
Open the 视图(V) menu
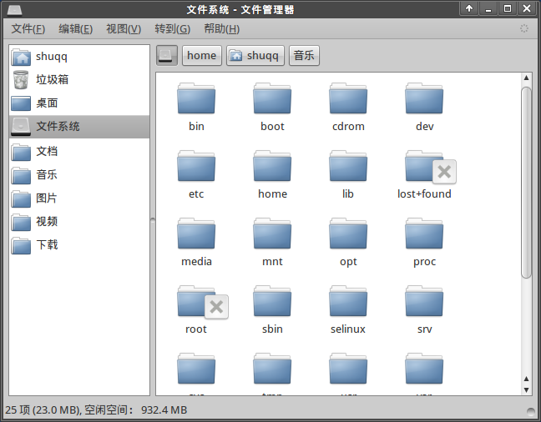point(124,29)
